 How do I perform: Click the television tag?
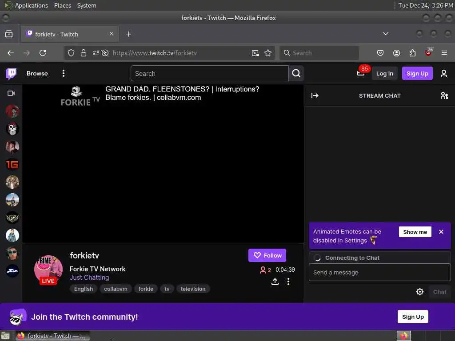[193, 289]
